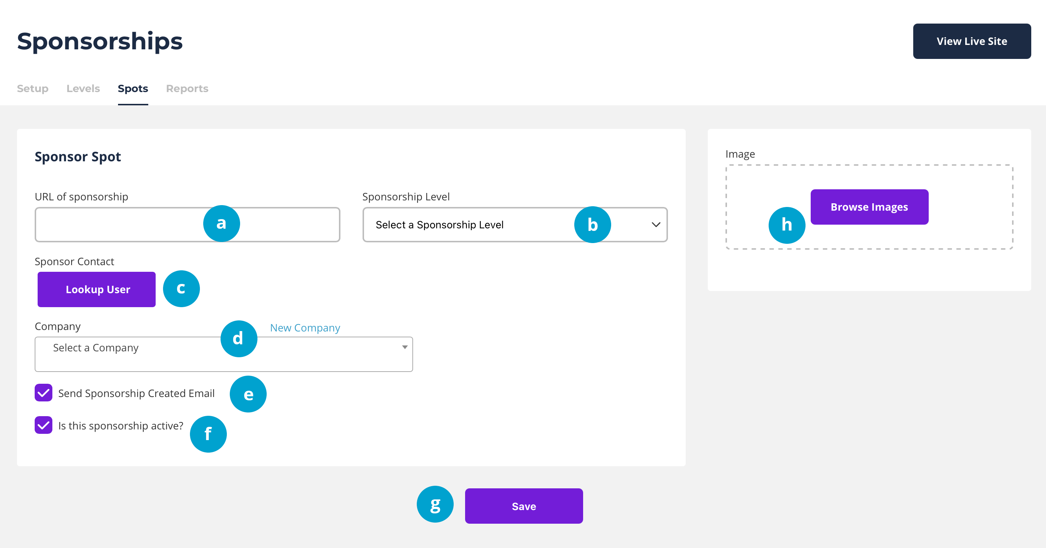Screen dimensions: 1046x548
Task: Go to the Setup tab
Action: coord(32,88)
